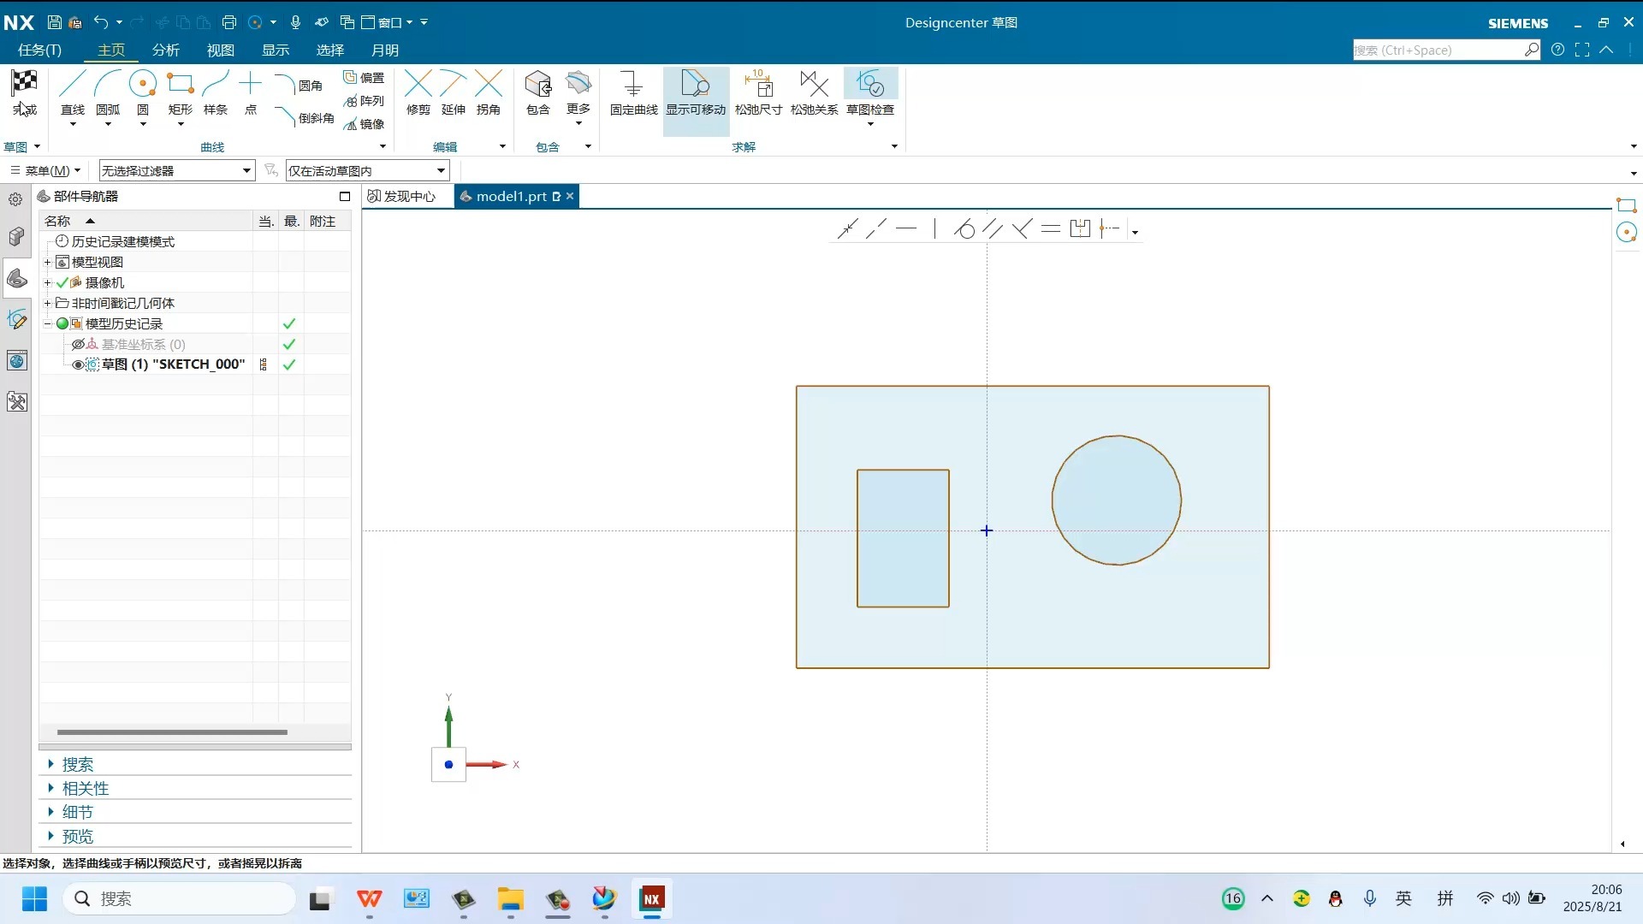The image size is (1643, 924).
Task: Click the Fillet (圆角) button
Action: pyautogui.click(x=300, y=86)
